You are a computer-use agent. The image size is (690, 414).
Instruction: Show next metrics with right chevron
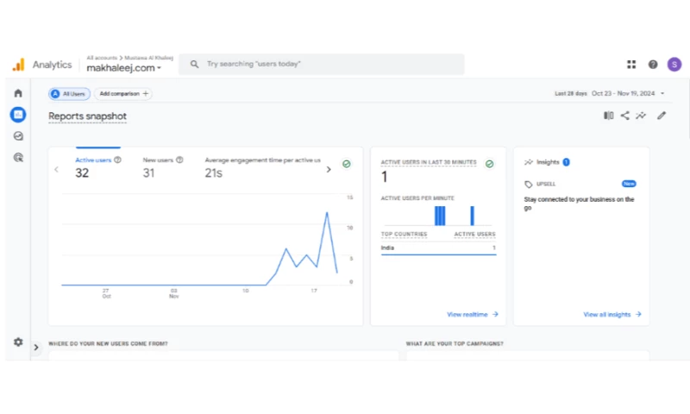329,169
